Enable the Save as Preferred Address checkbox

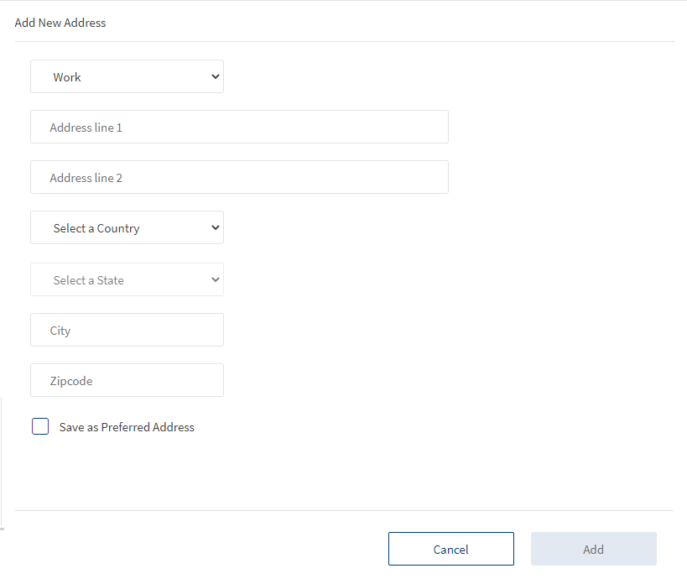(x=40, y=426)
